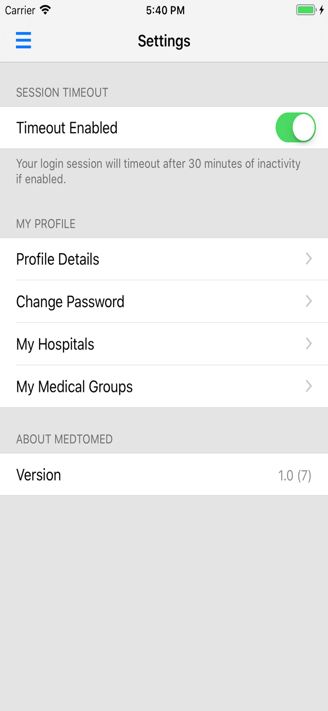Tap the Wi-Fi signal icon in status bar
This screenshot has height=711, width=328.
46,9
